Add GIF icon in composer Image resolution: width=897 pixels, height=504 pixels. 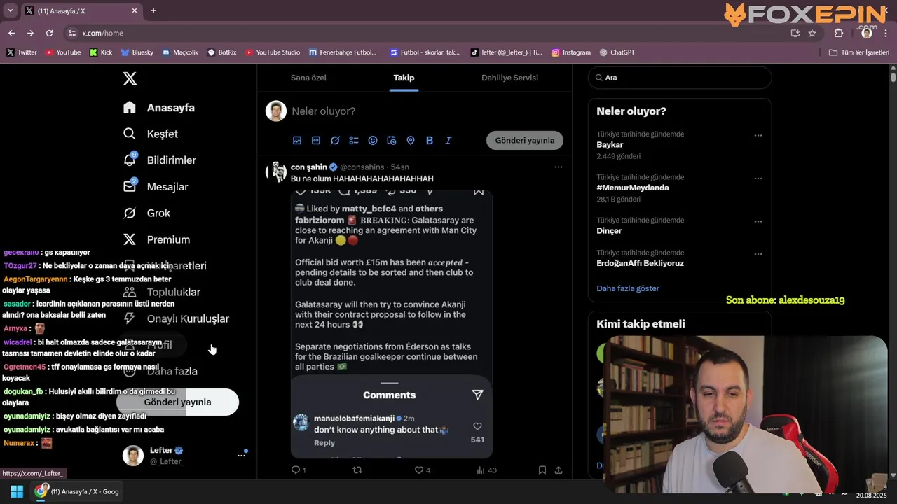pyautogui.click(x=316, y=140)
